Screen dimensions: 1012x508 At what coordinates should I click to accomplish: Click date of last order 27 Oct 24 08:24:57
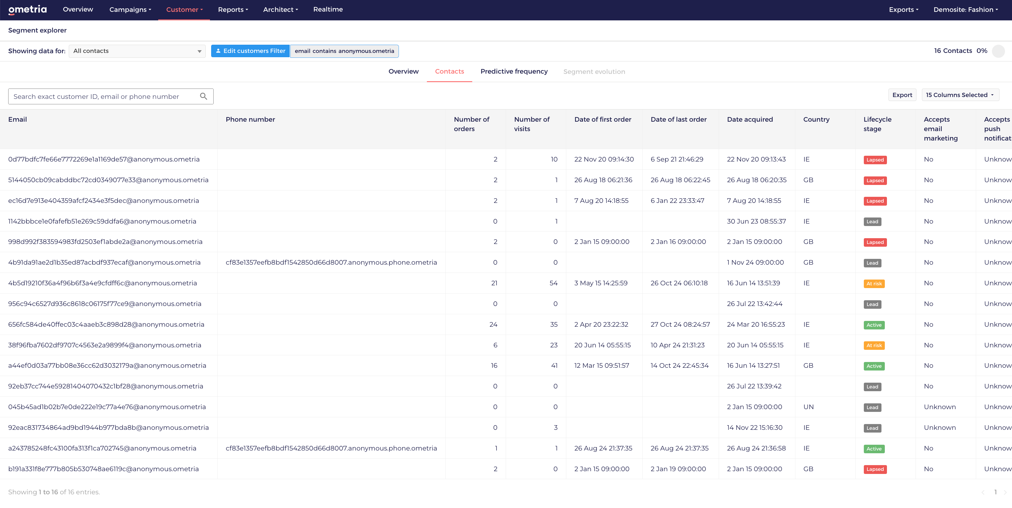click(680, 325)
